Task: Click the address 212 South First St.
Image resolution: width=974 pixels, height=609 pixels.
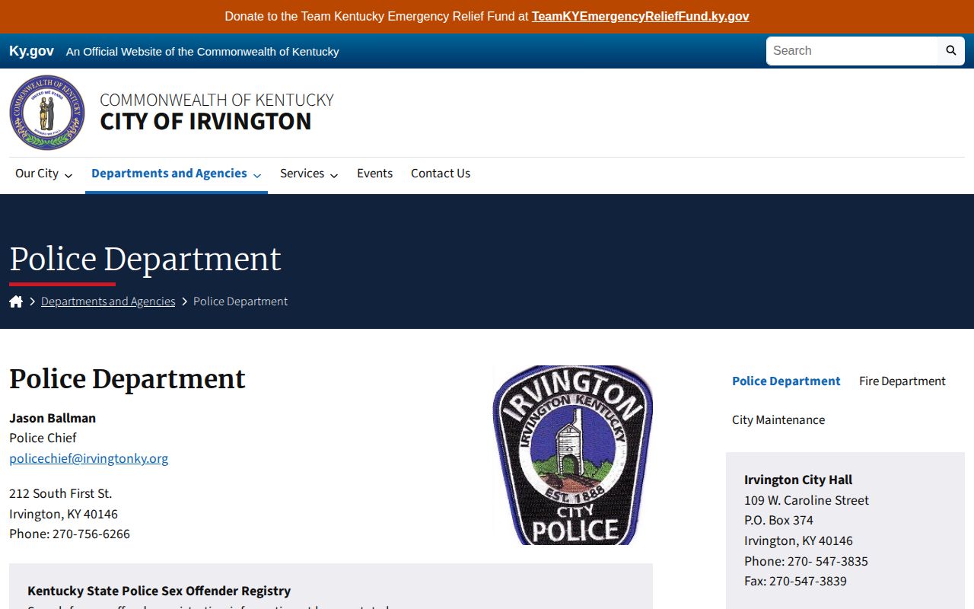Action: (61, 493)
